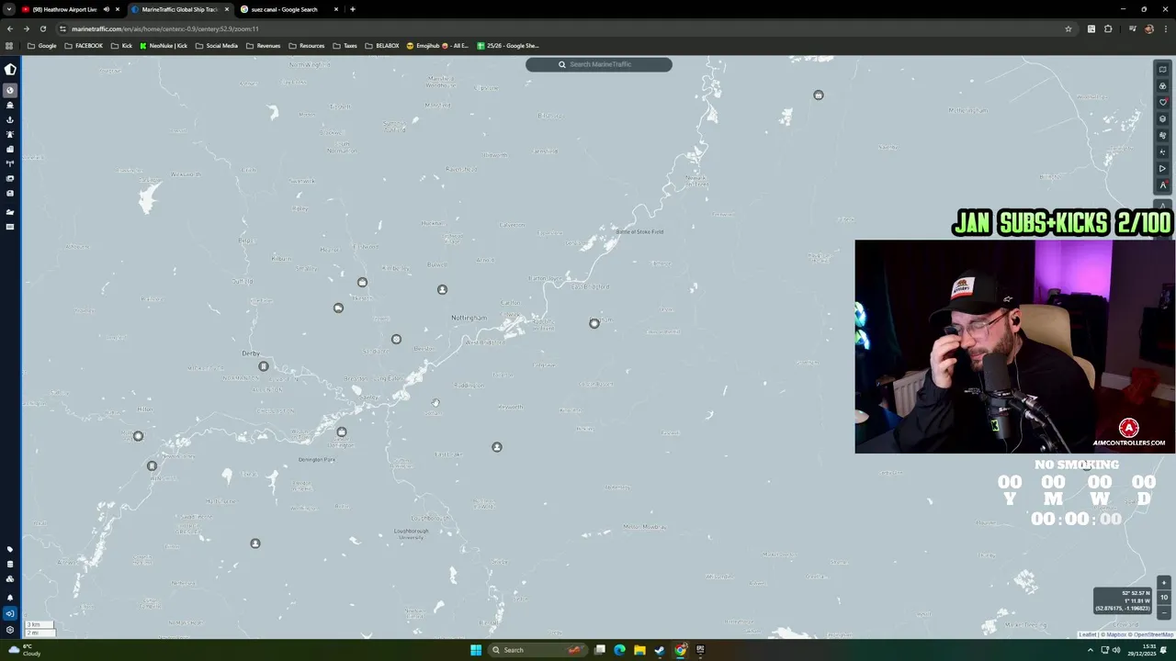Click the Search MarineTraffic field
This screenshot has width=1176, height=661.
pos(599,64)
